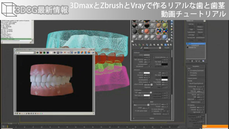
Task: Reset map/material with the red X in Material Editor
Action: point(143,45)
